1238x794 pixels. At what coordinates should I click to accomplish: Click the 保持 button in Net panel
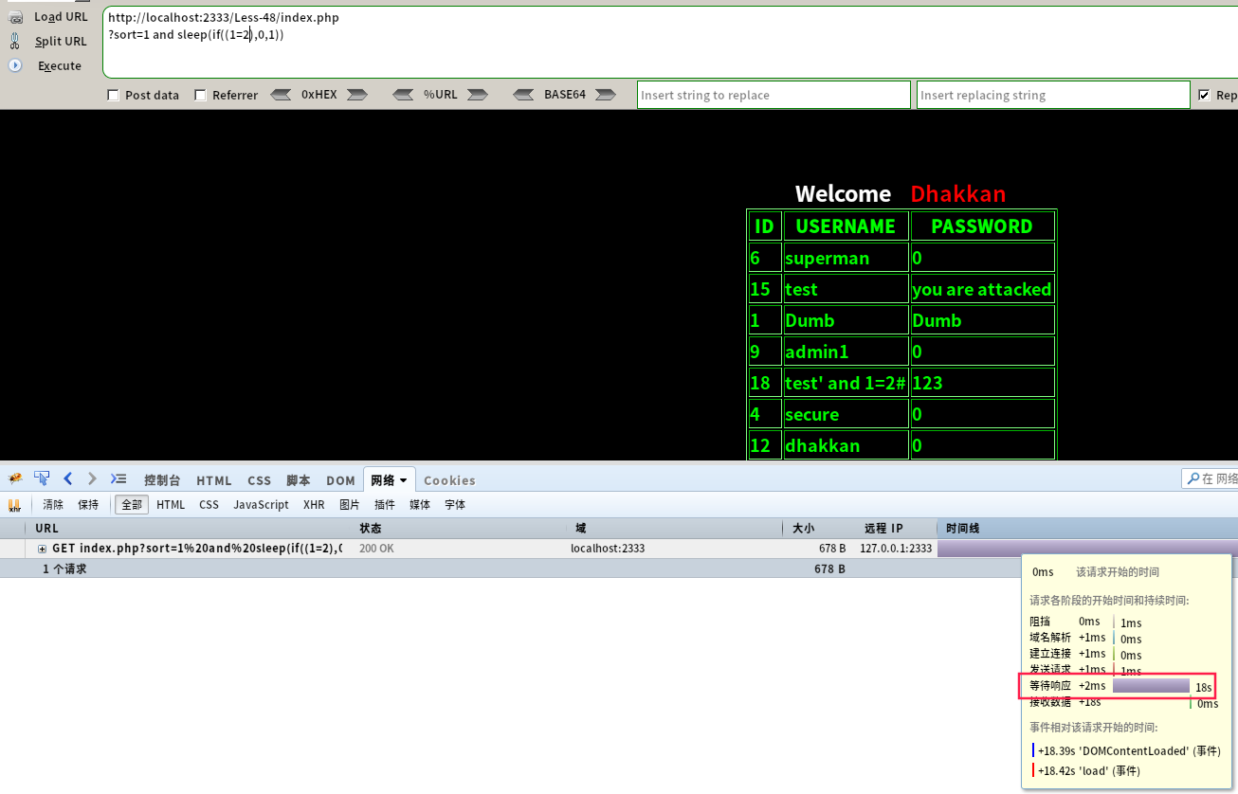88,505
